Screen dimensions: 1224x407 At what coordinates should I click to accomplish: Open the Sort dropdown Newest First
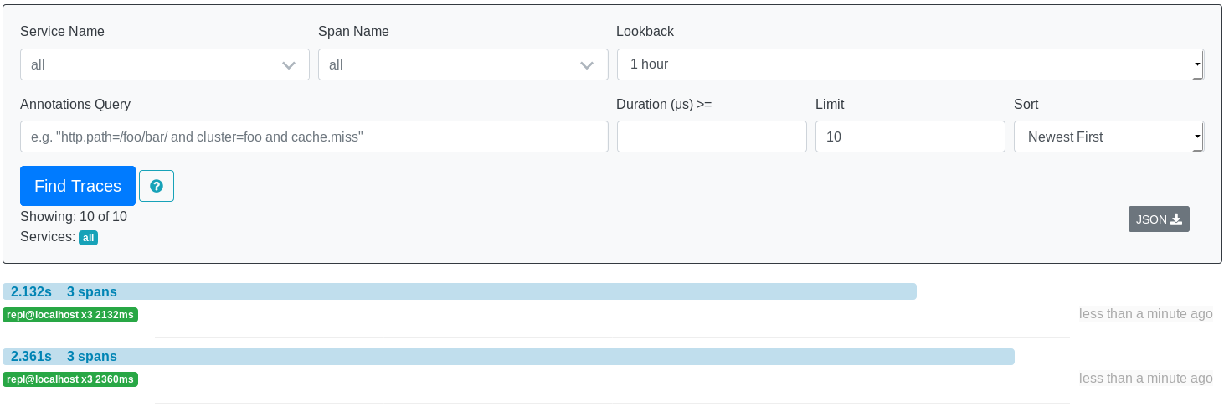click(1108, 137)
